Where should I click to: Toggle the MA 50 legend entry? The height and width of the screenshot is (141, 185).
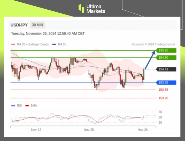point(61,44)
